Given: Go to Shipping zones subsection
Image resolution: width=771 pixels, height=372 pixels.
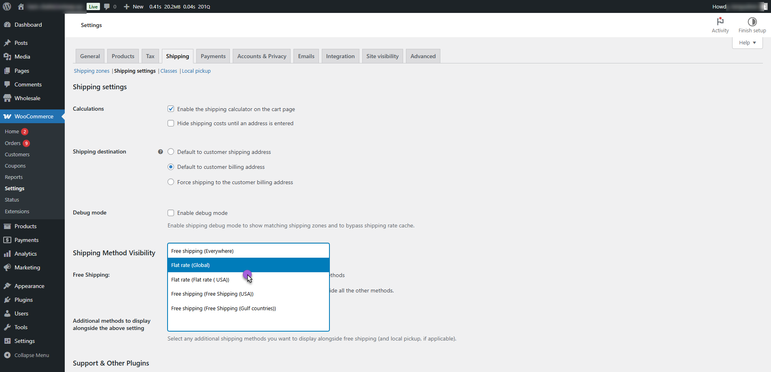Looking at the screenshot, I should [x=91, y=71].
